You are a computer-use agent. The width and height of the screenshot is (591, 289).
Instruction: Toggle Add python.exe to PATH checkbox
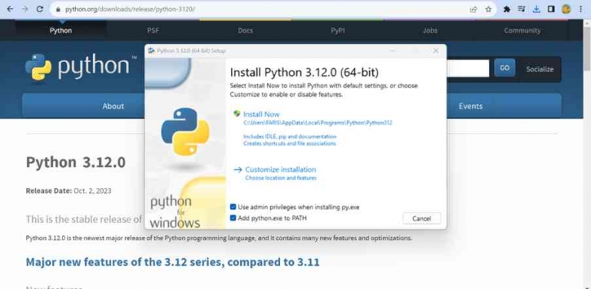[x=233, y=218]
